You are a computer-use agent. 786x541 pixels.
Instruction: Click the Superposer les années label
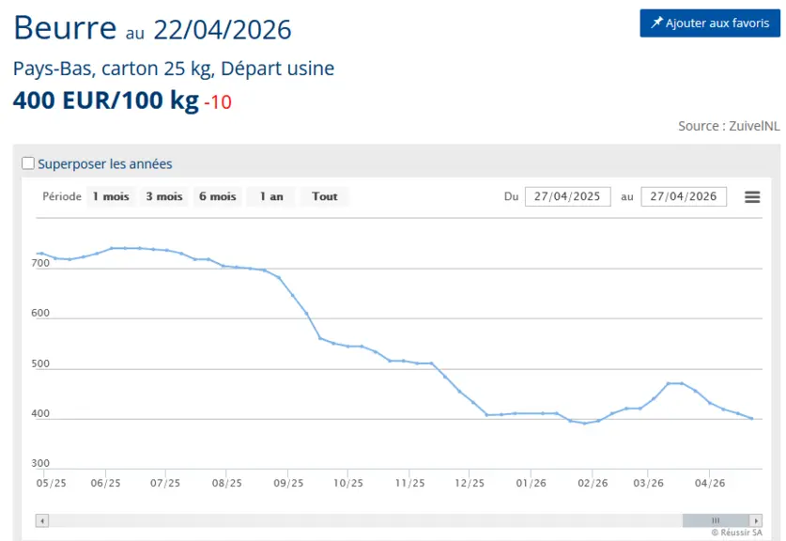coord(105,164)
